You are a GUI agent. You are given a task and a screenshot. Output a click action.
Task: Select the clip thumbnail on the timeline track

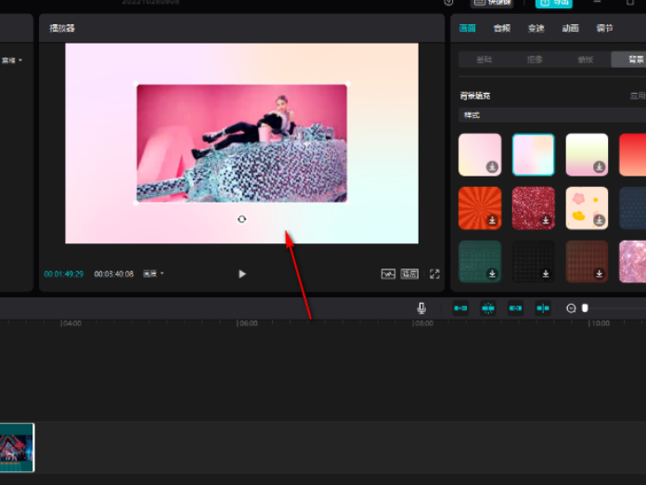coord(17,448)
